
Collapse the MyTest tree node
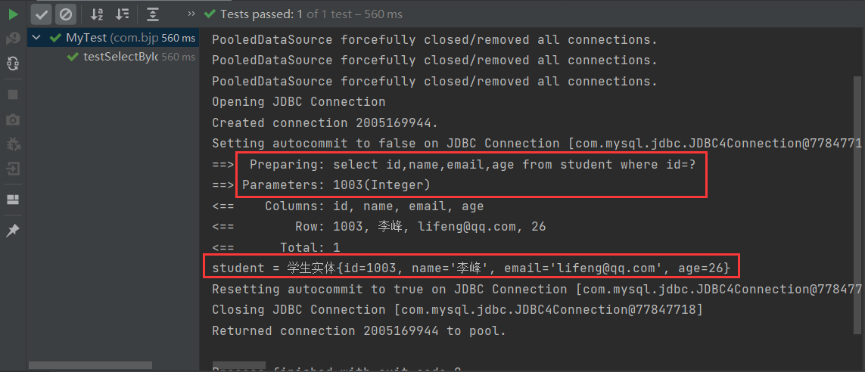pyautogui.click(x=37, y=37)
